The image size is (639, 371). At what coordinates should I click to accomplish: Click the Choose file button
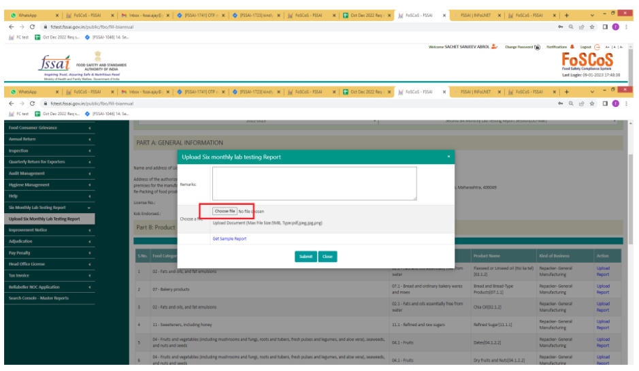coord(225,211)
